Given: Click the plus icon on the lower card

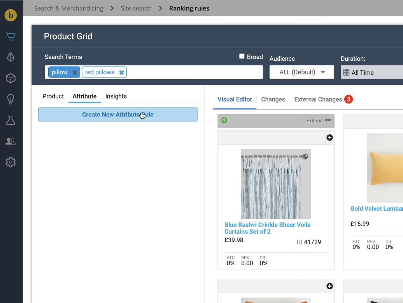Looking at the screenshot, I should (x=329, y=286).
